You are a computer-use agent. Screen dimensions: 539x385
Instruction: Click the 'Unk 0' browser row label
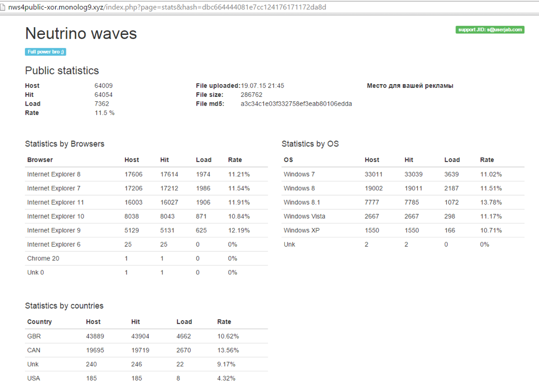[35, 273]
